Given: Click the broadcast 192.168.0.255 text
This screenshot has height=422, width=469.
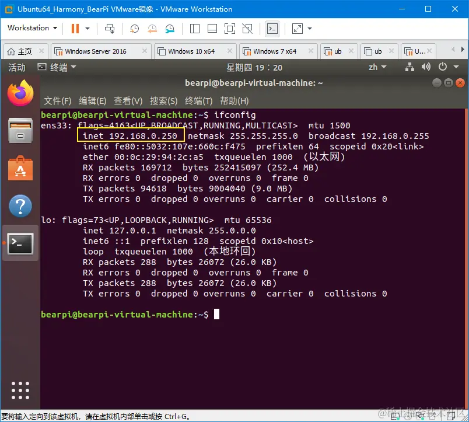Looking at the screenshot, I should (x=369, y=136).
